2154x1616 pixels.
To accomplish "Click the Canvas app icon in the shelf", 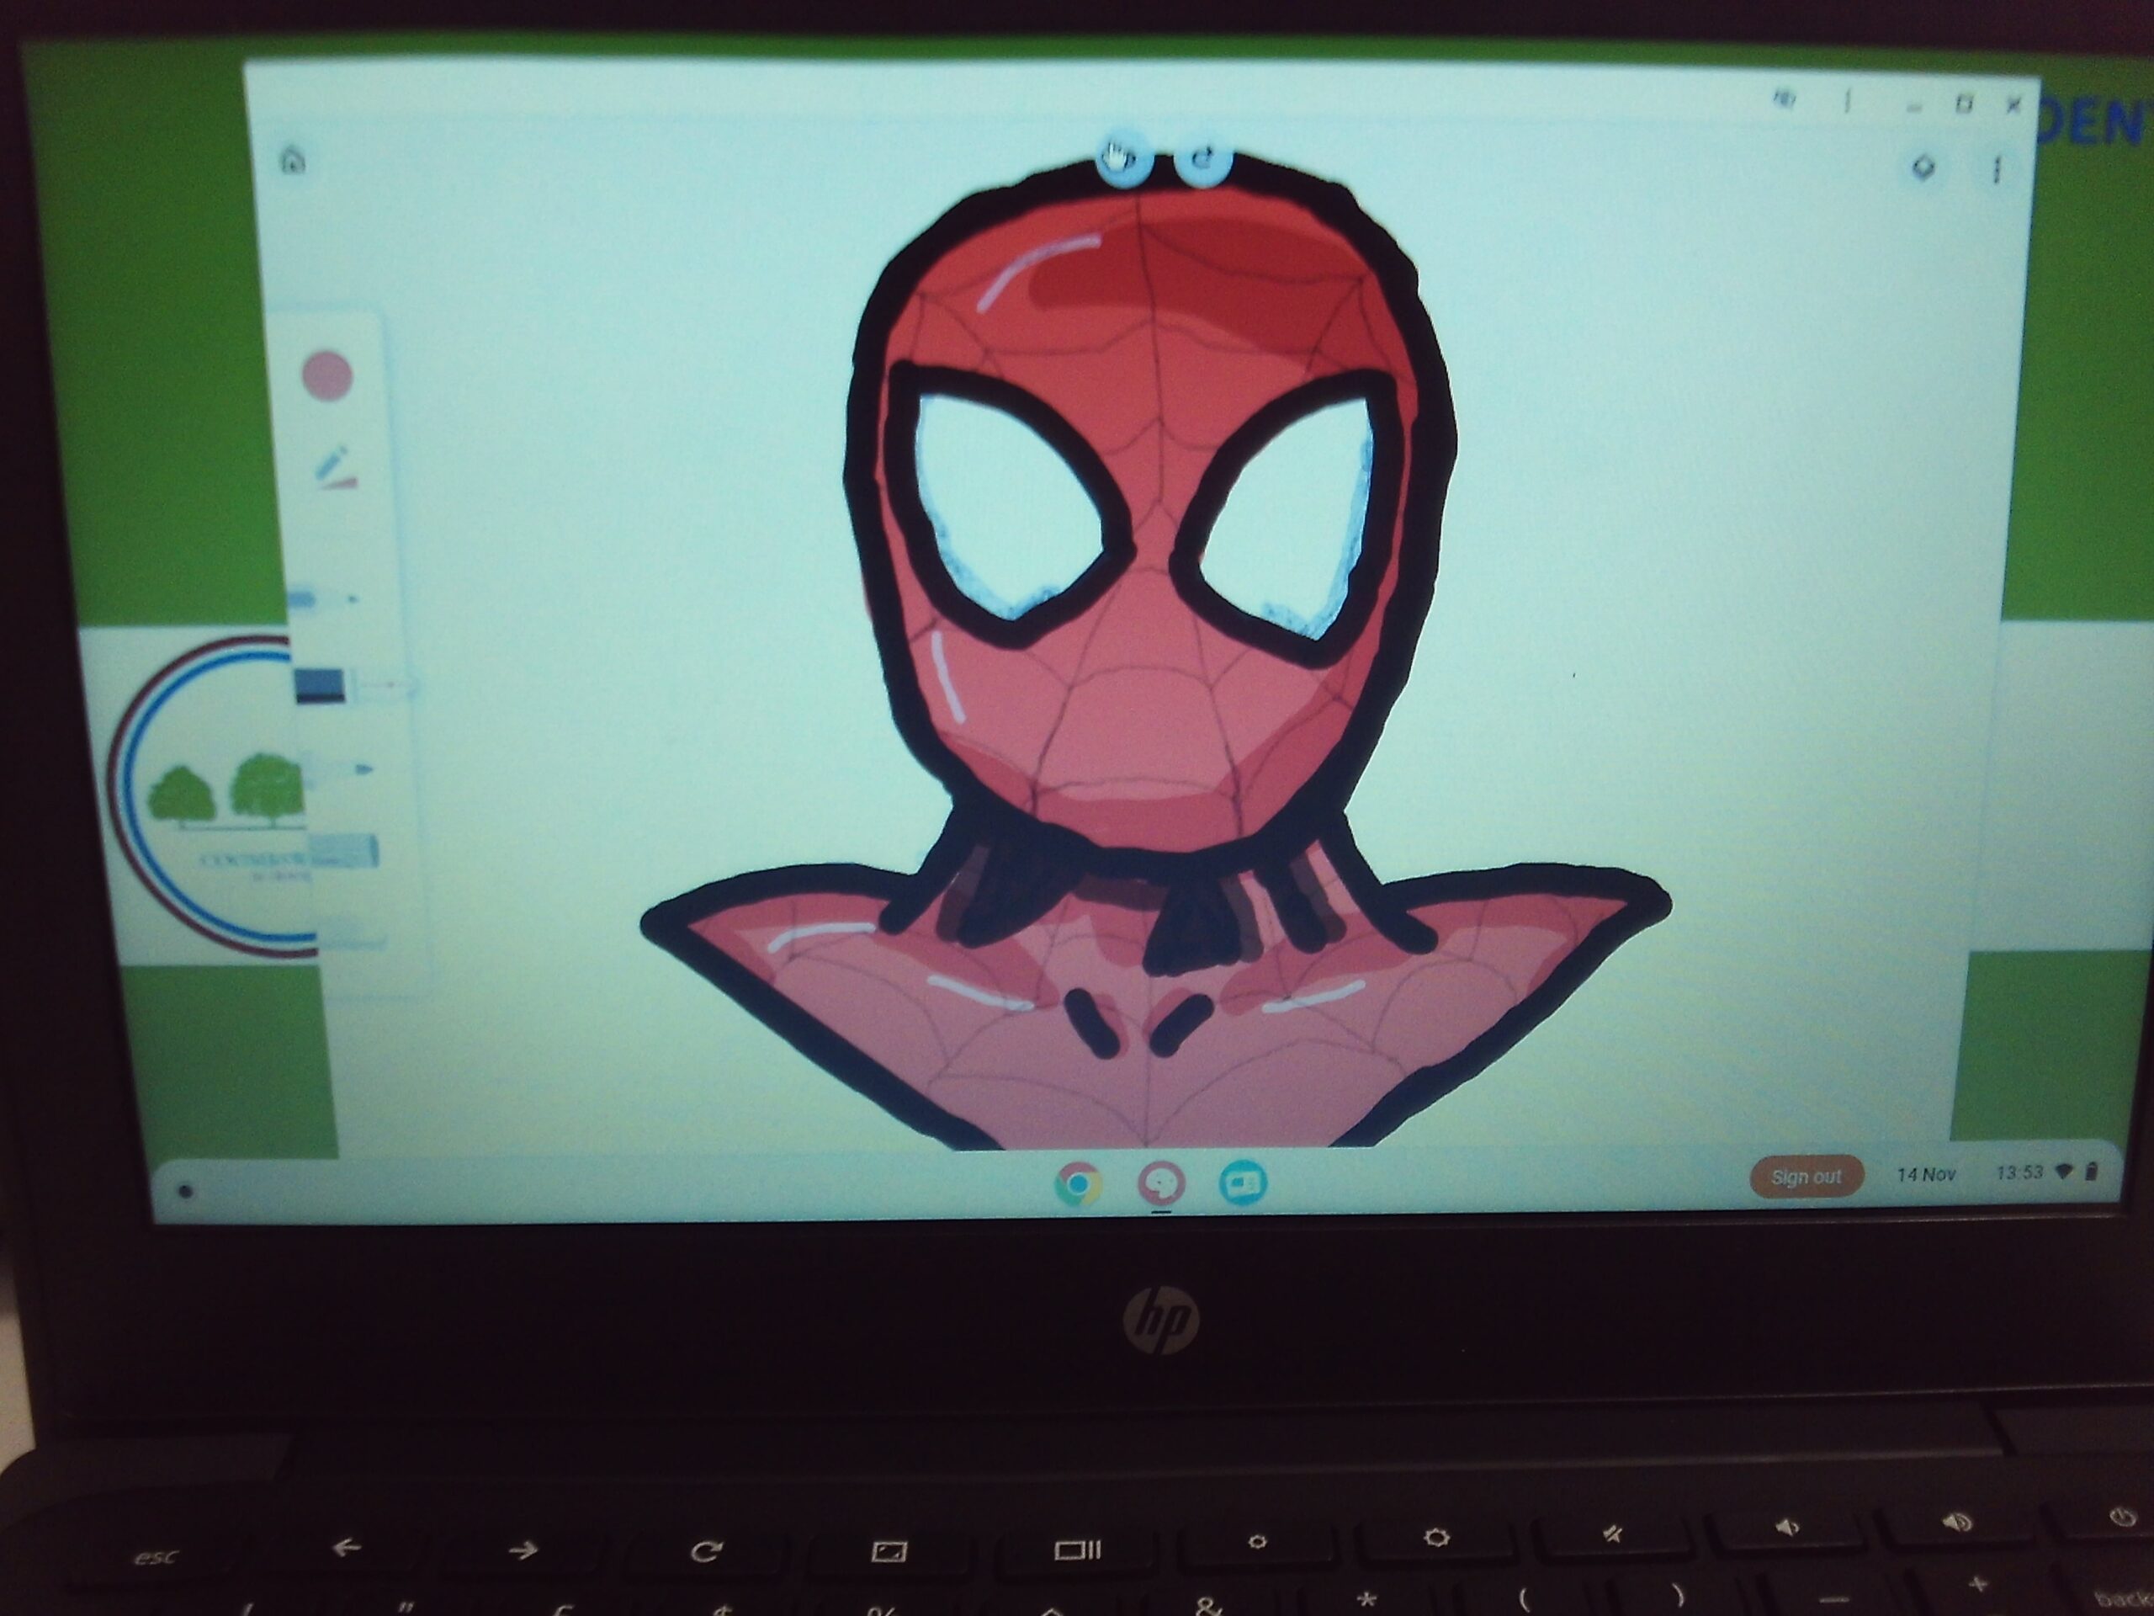I will (1161, 1183).
